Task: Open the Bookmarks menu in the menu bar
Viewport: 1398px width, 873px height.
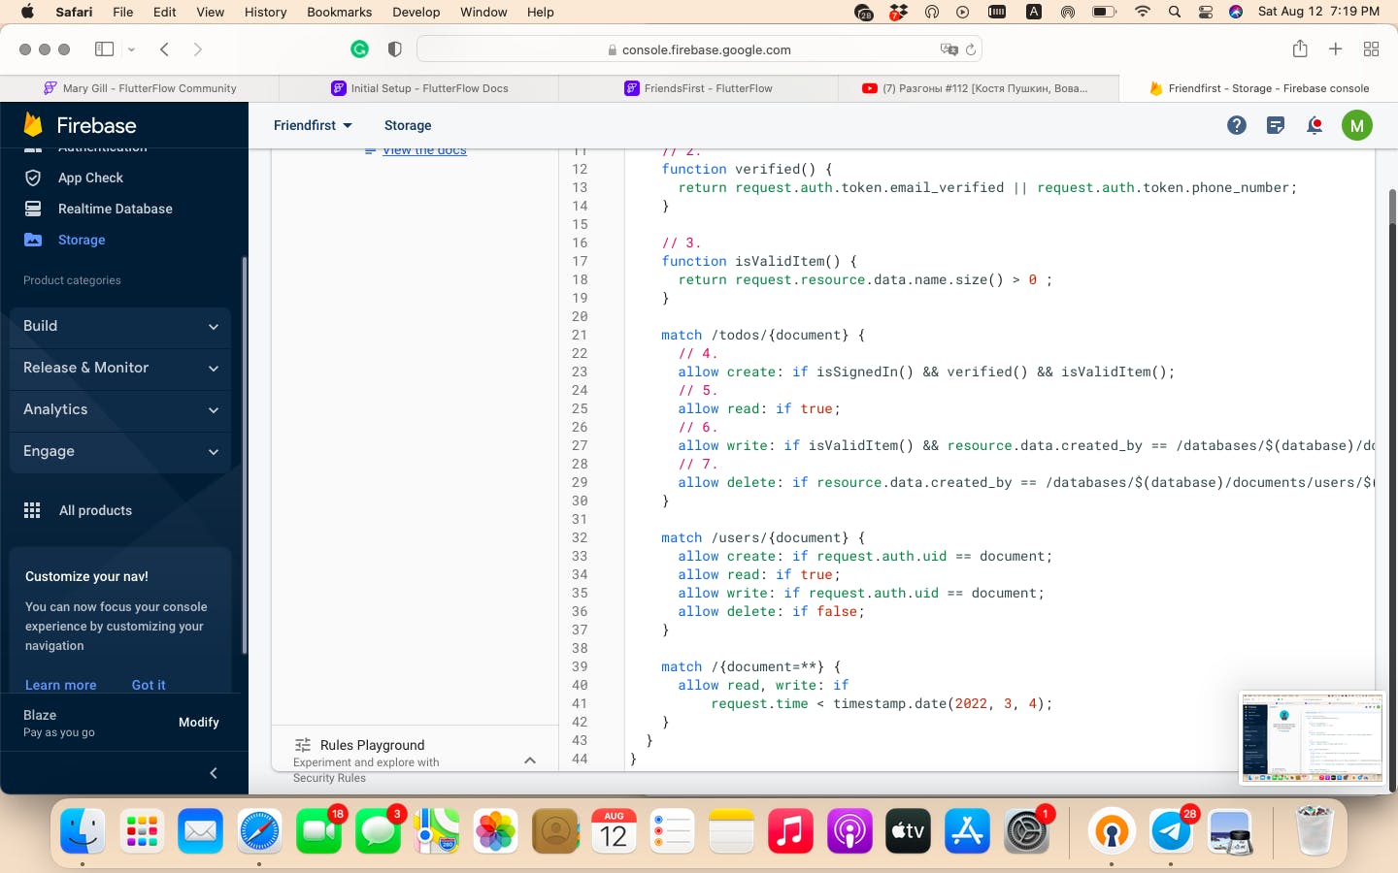Action: [x=339, y=12]
